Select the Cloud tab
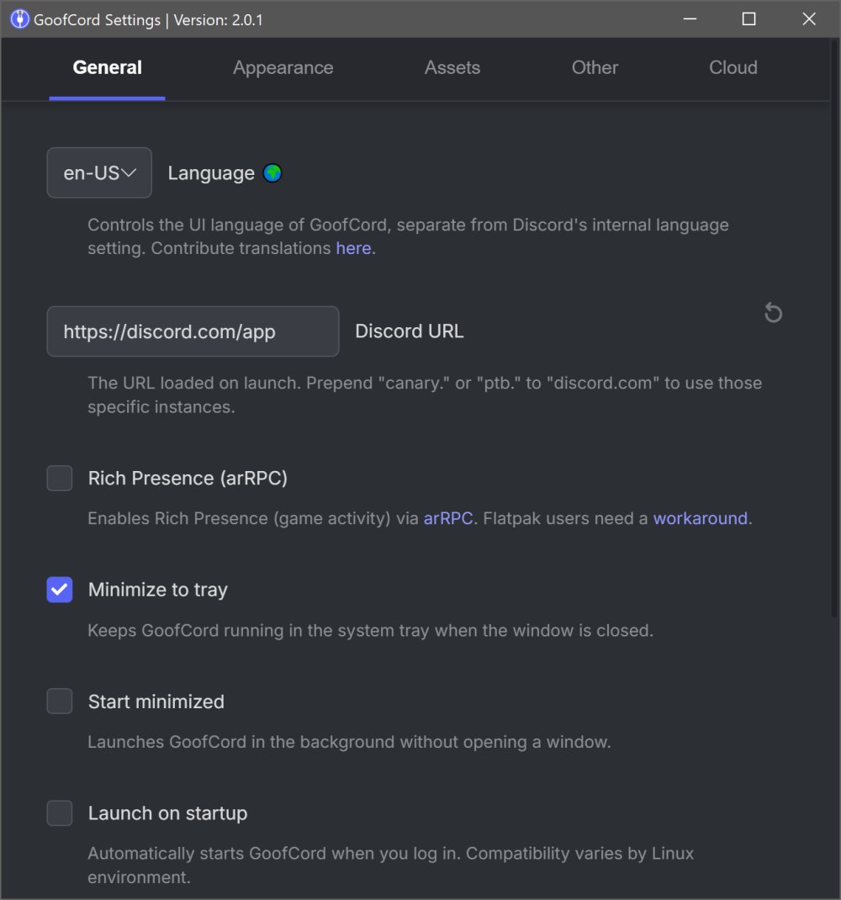Screen dimensions: 841x900 (x=733, y=68)
